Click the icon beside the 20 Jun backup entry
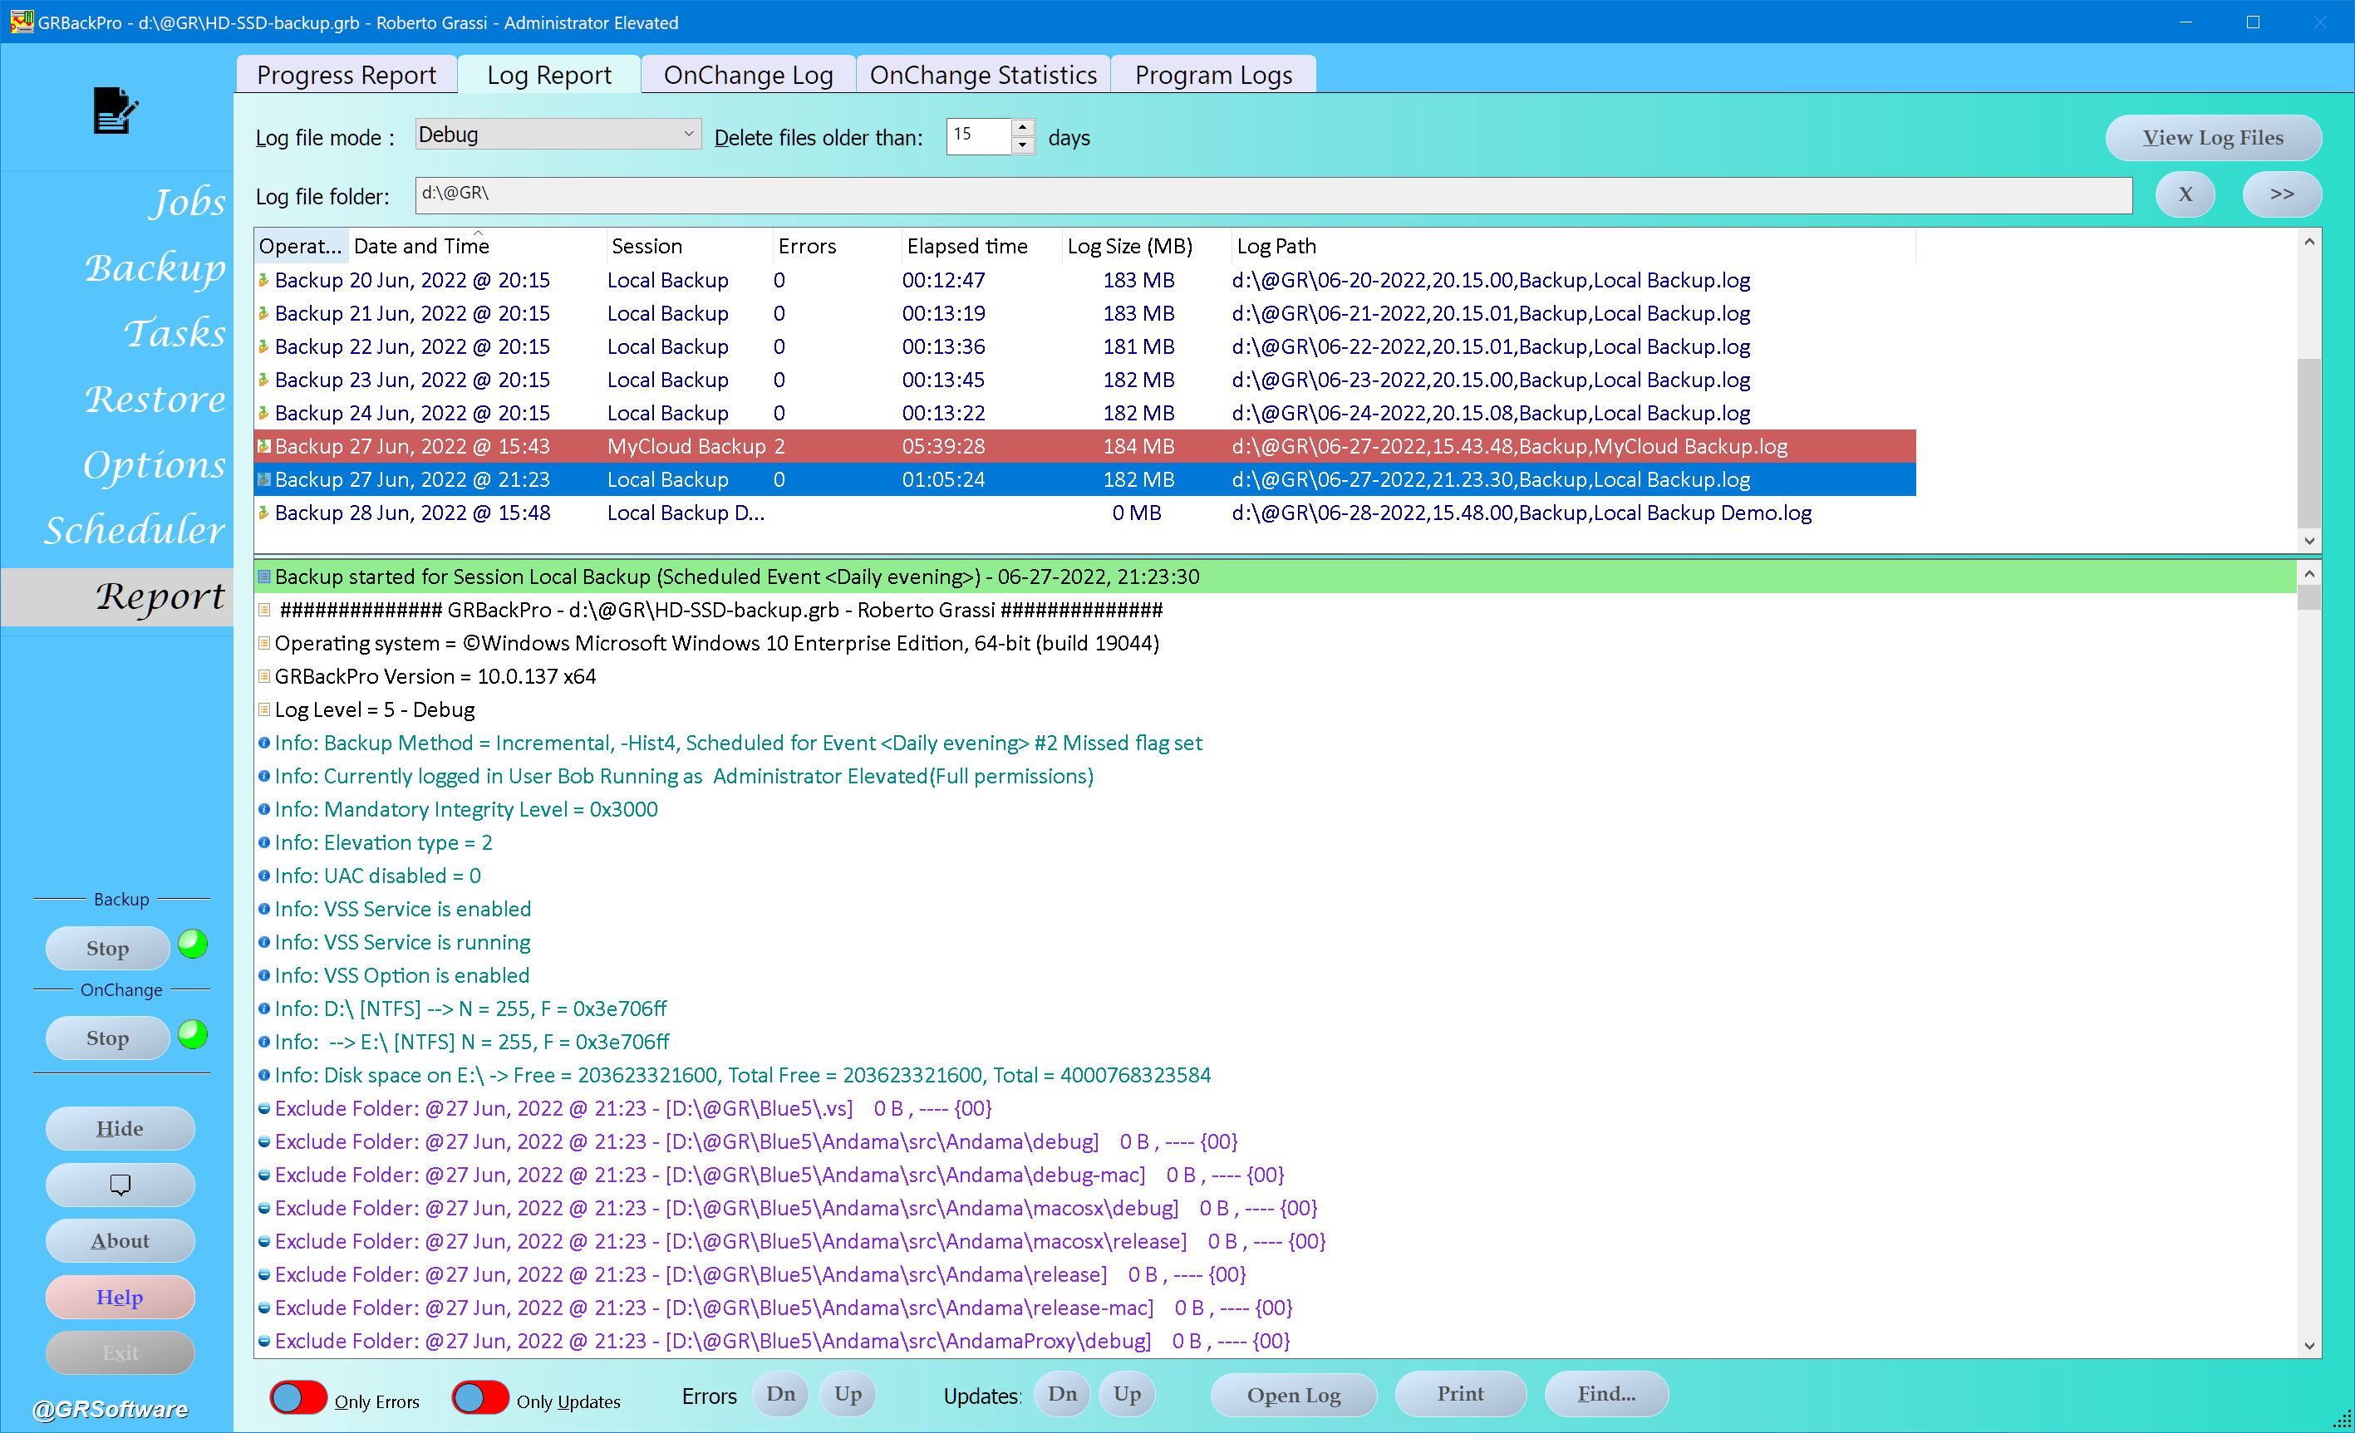This screenshot has height=1433, width=2355. [x=263, y=280]
